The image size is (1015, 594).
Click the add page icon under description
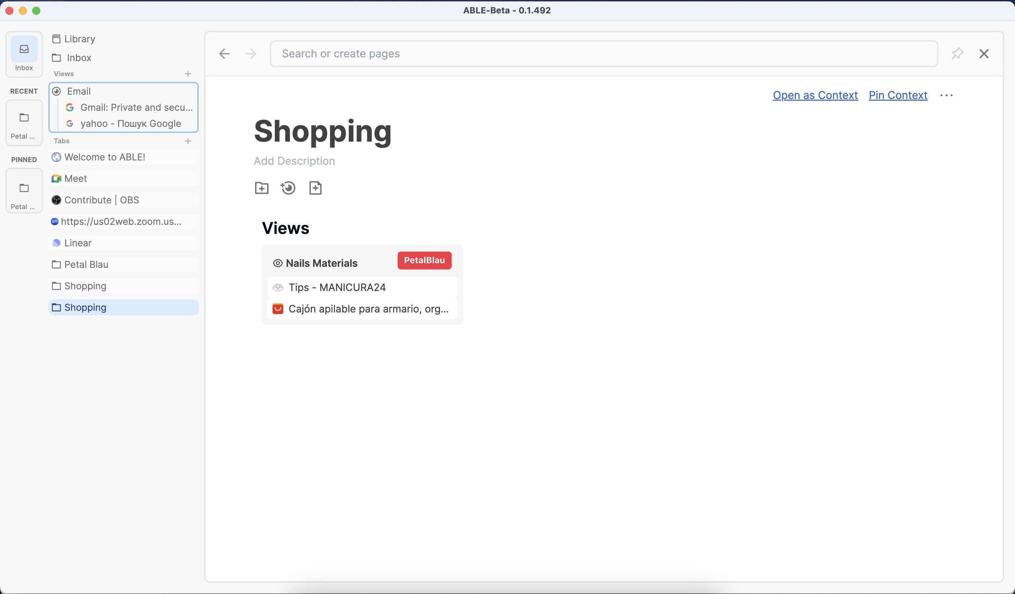(x=315, y=188)
